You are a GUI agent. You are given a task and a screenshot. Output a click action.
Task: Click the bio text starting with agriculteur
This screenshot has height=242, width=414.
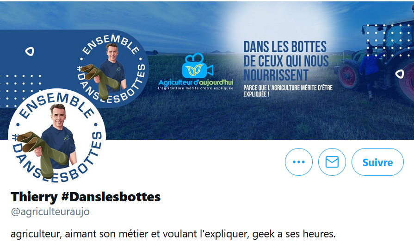pos(173,234)
